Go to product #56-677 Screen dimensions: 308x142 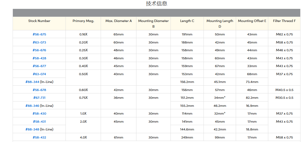(x=39, y=66)
